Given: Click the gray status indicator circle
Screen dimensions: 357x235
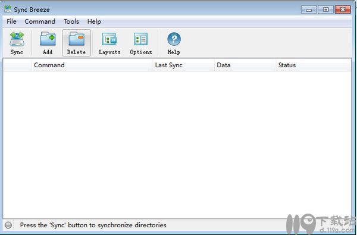Looking at the screenshot, I should pos(8,225).
